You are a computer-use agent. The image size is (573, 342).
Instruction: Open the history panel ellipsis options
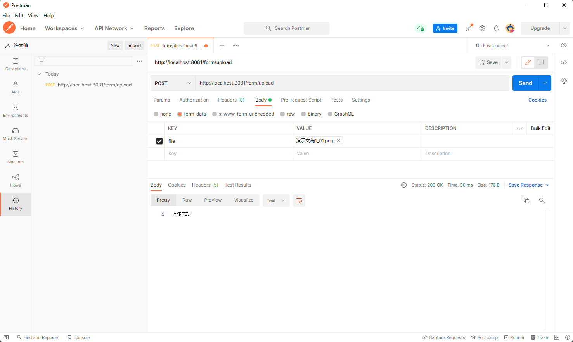[x=140, y=61]
